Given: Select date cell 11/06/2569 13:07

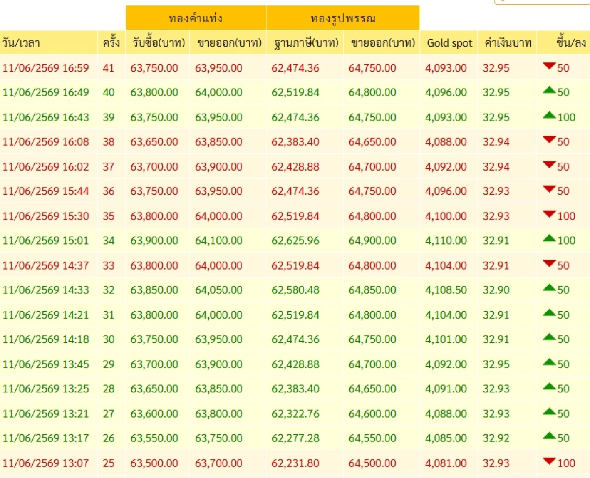Looking at the screenshot, I should 46,463.
